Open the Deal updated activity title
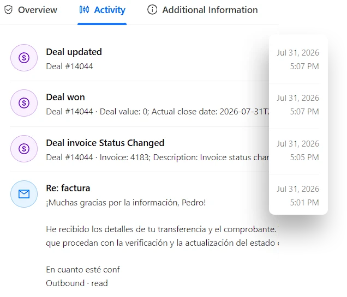The height and width of the screenshot is (297, 347). pyautogui.click(x=74, y=52)
